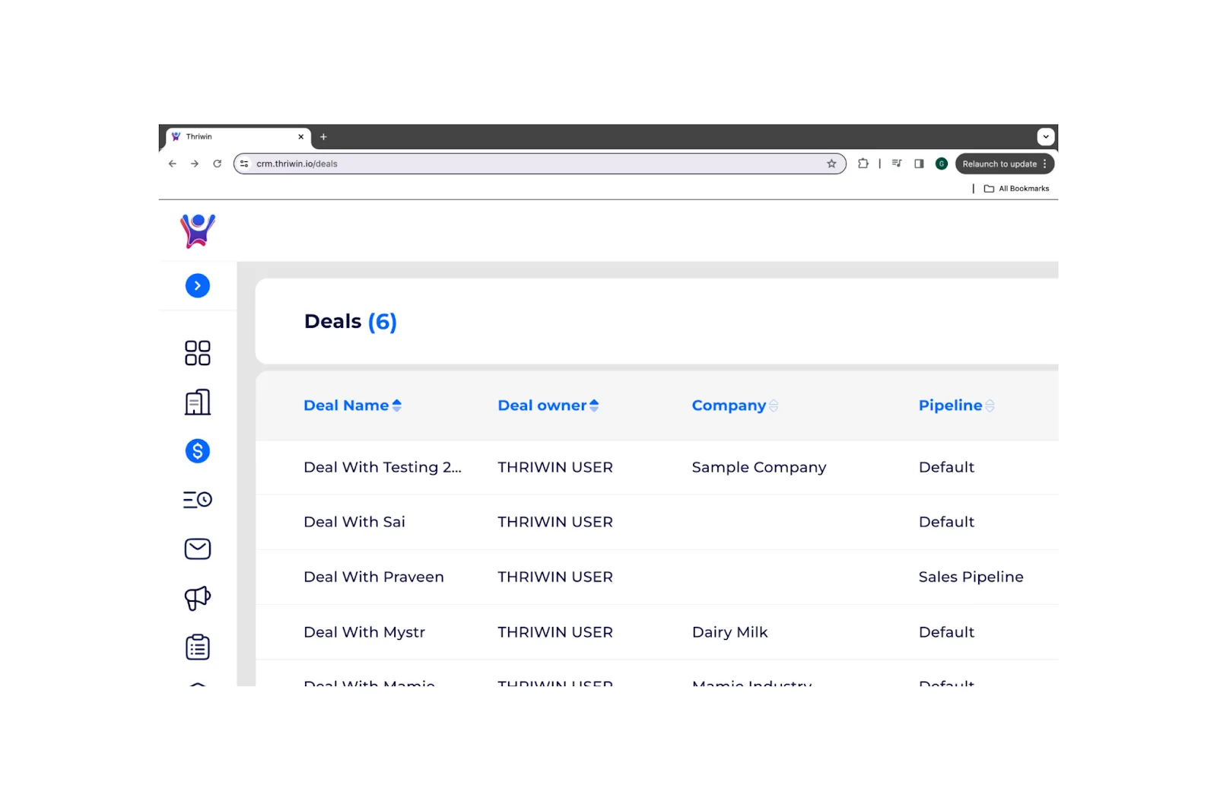
Task: Open a new browser tab with plus
Action: click(x=323, y=137)
